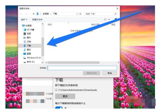Image resolution: width=158 pixels, height=111 pixels.
Task: Expand the address bar history dropdown
Action: (x=77, y=14)
